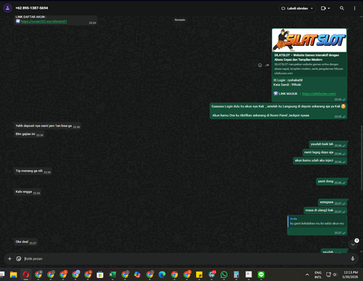Select the 'mesa di ulang2 kak' message

[325, 211]
